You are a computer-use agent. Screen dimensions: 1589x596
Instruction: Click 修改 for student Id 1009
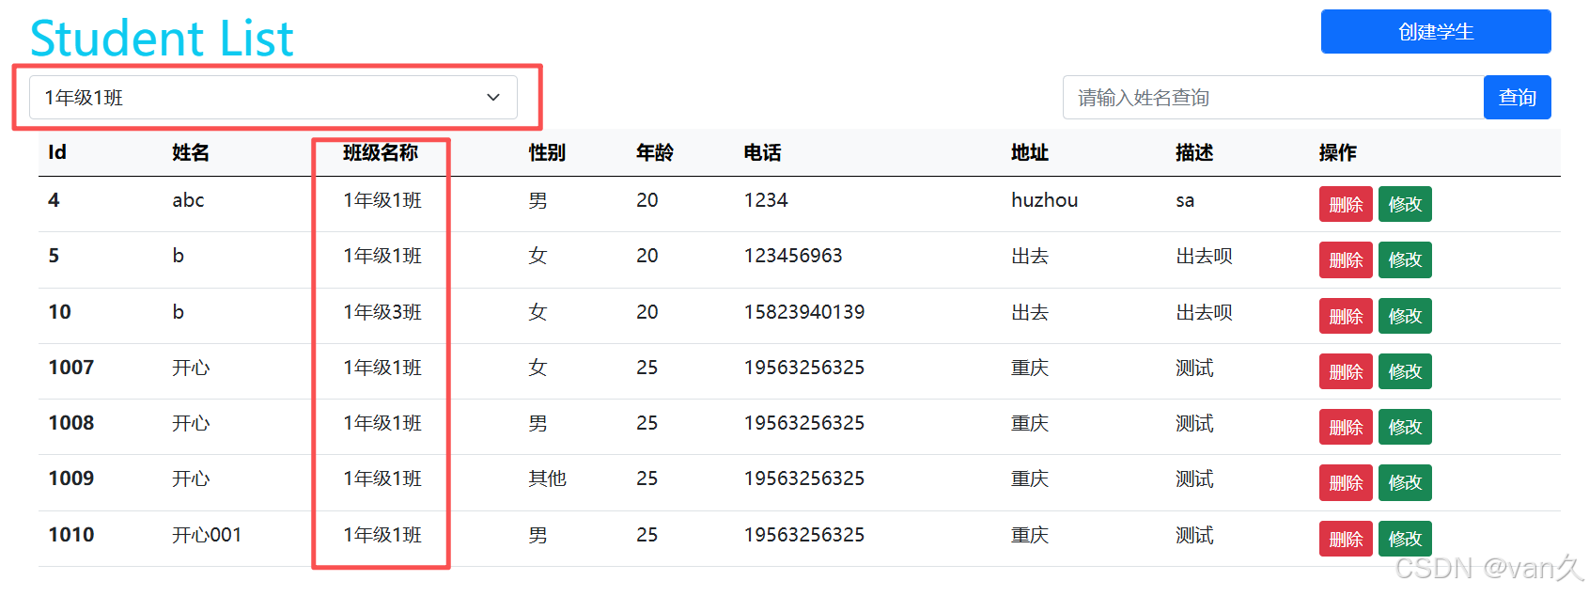1405,482
